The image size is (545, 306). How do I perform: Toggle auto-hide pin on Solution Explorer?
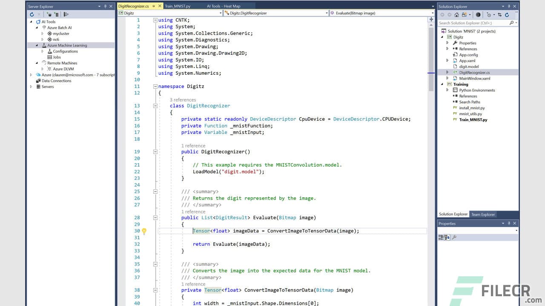[x=509, y=6]
